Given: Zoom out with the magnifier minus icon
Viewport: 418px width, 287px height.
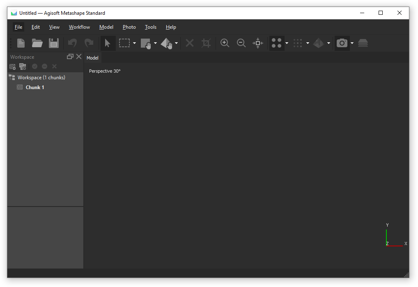Looking at the screenshot, I should pos(241,43).
